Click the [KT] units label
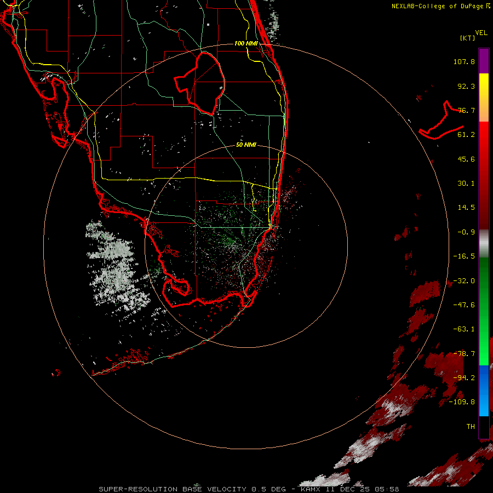Screen dimensions: 493x493 tap(468, 38)
